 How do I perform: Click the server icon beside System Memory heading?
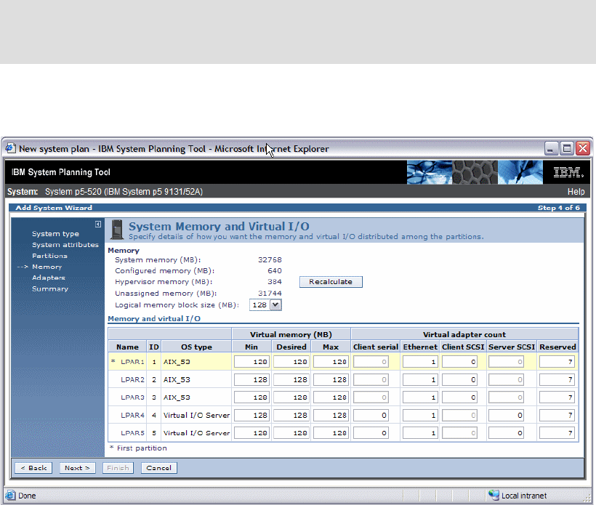click(117, 230)
